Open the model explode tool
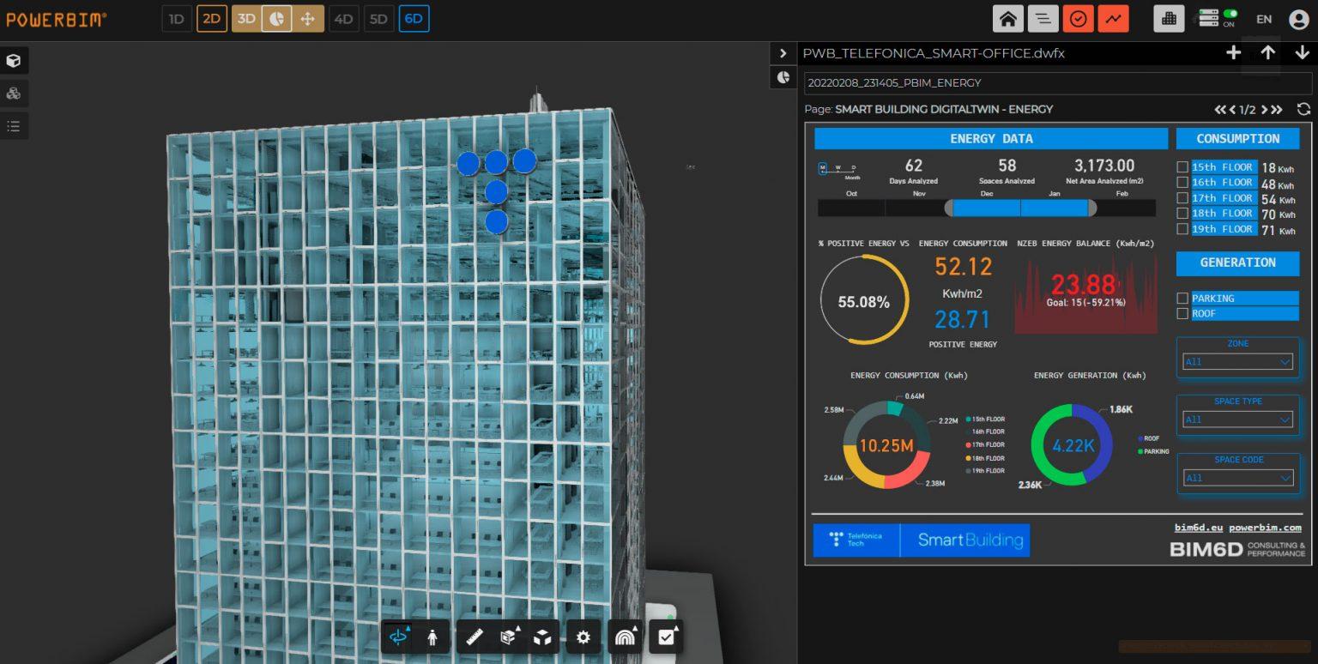Screen dimensions: 1318x664 click(x=544, y=637)
